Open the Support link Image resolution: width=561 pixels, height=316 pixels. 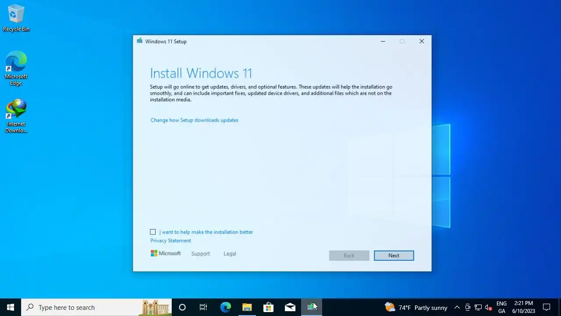click(x=201, y=254)
